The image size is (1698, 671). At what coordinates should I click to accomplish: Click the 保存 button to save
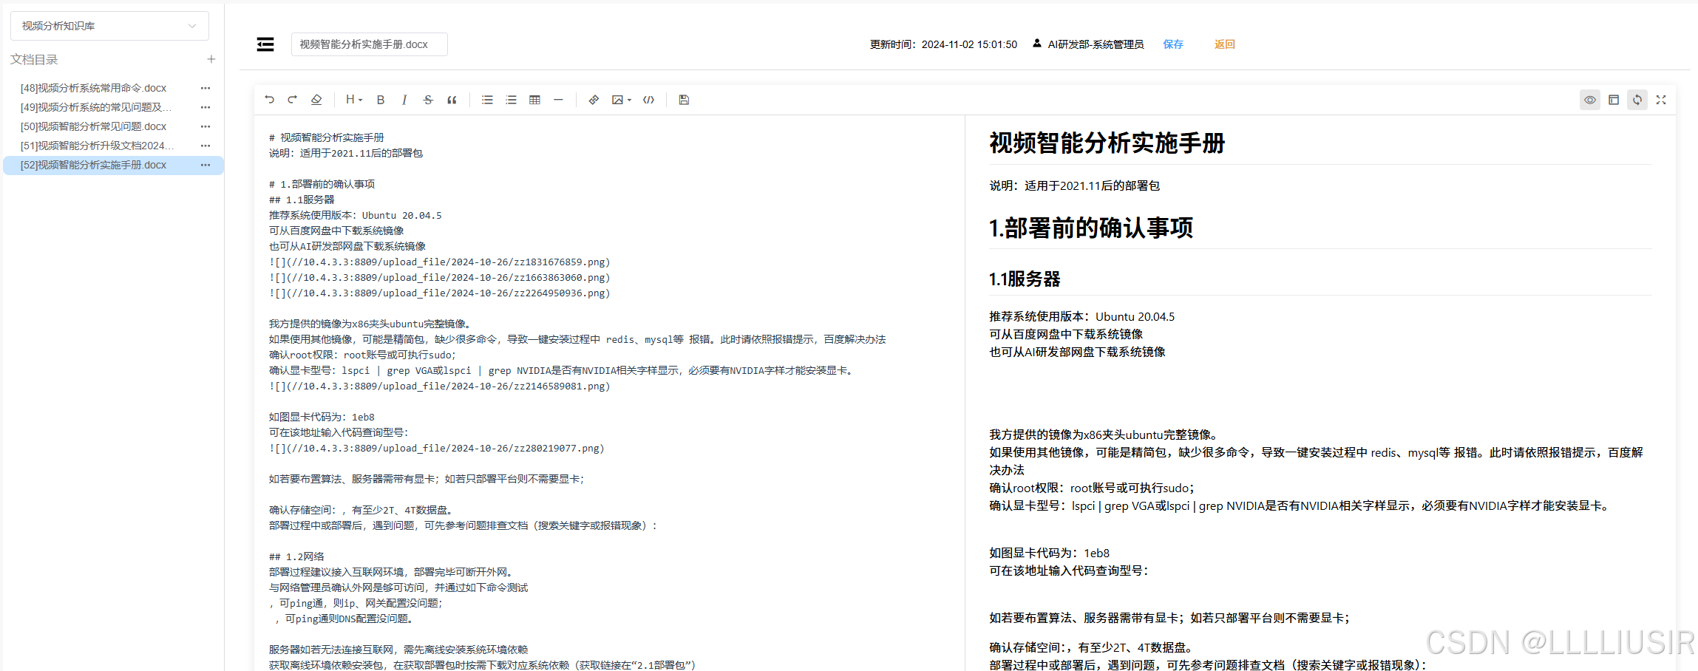pos(1172,44)
